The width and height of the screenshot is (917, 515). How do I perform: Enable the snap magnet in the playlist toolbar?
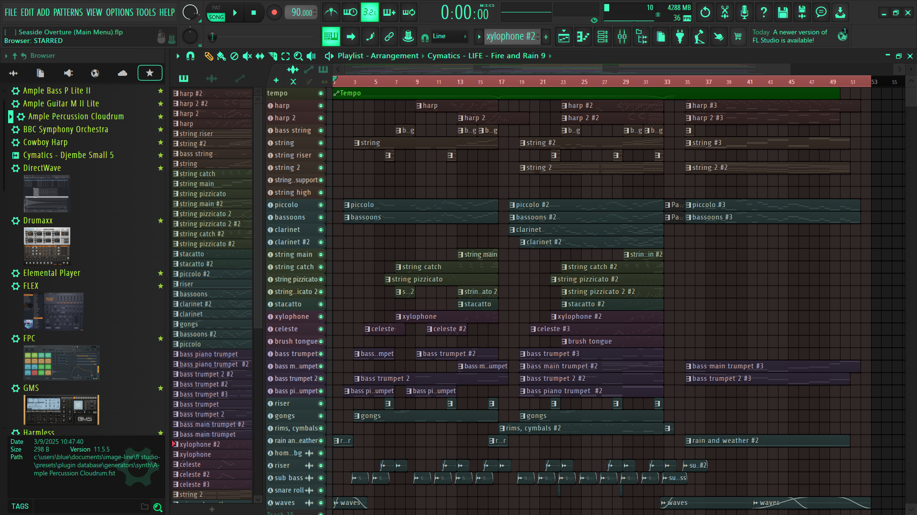coord(190,56)
